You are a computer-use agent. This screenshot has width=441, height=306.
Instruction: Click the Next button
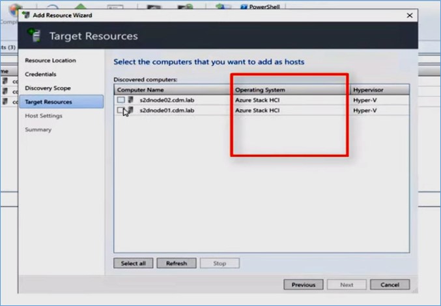coord(347,284)
